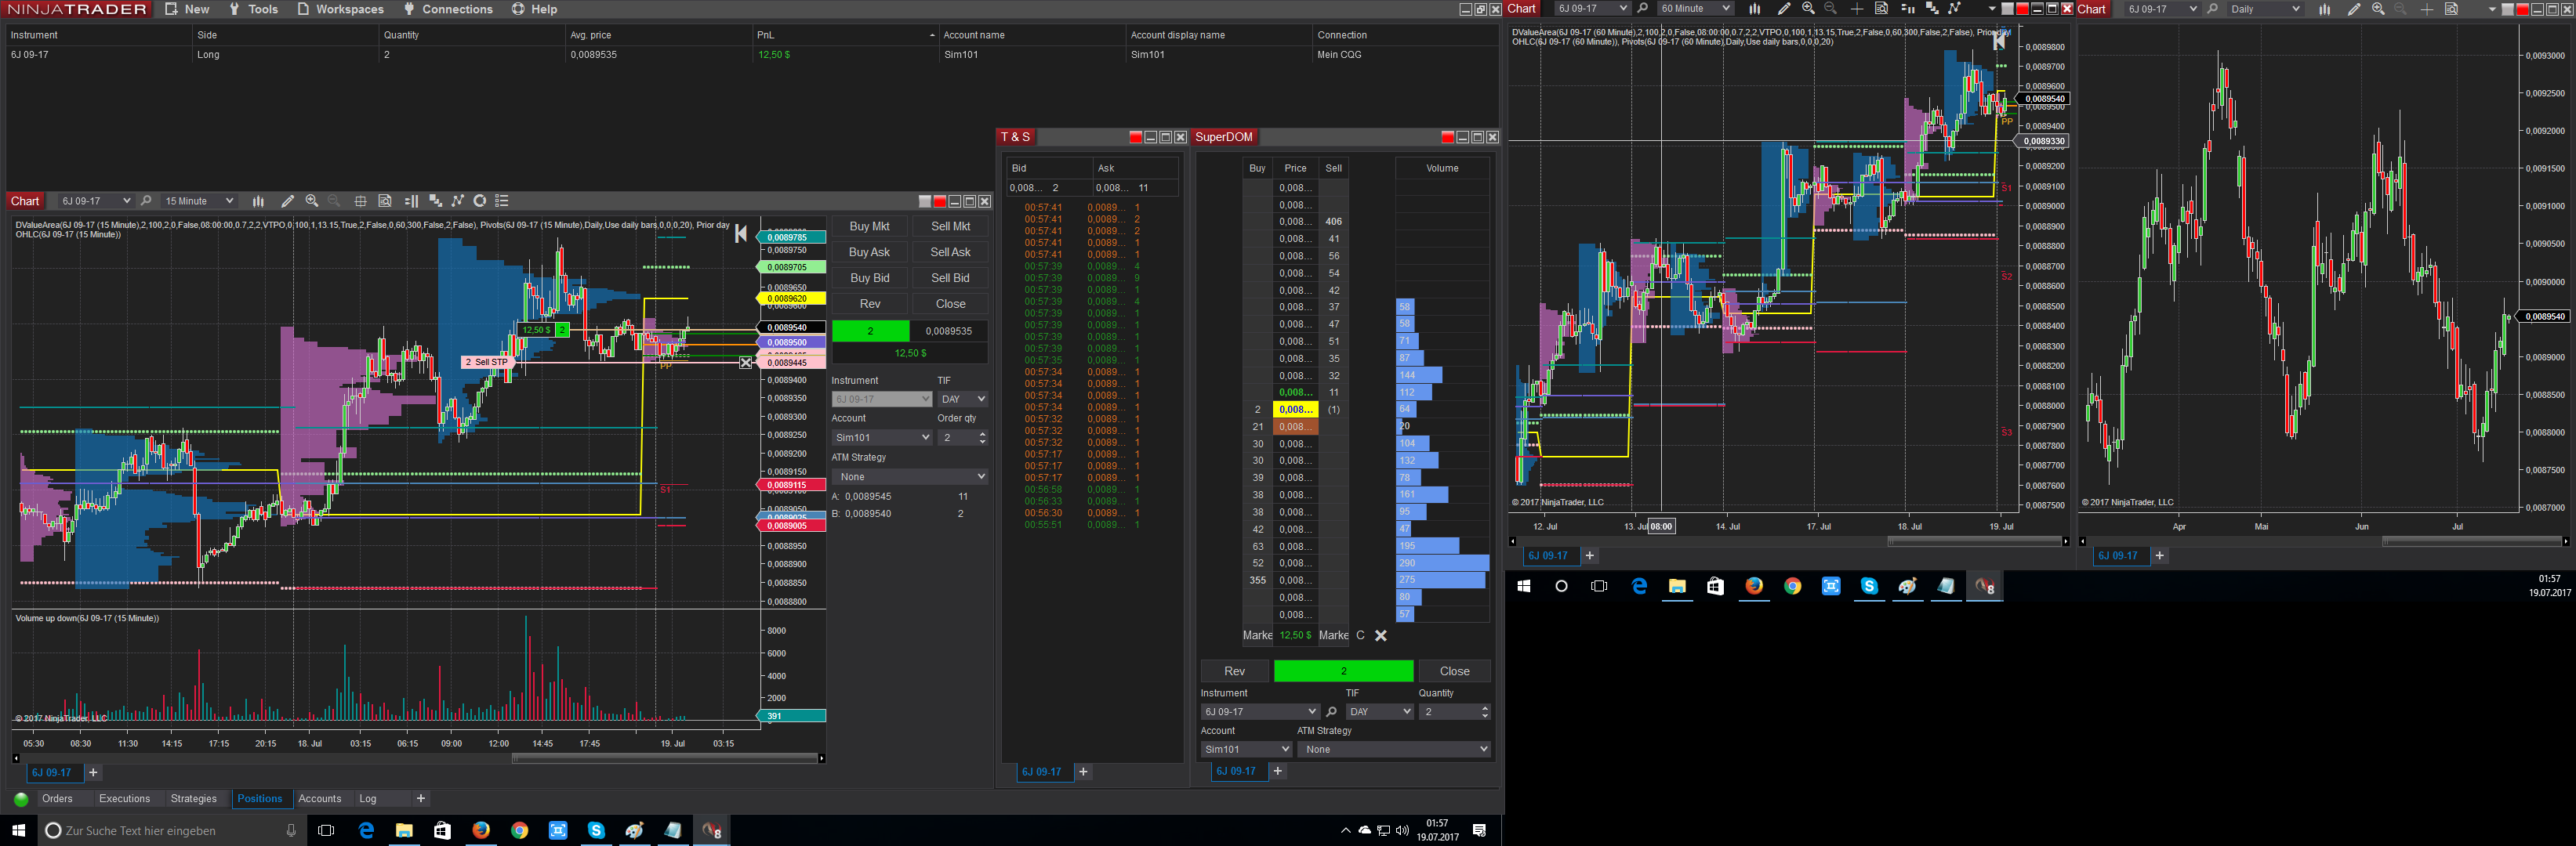Search instrument in the 60 Minute chart toolbar

(x=1642, y=9)
